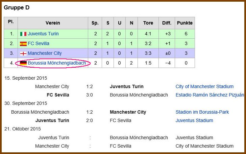Click the Italian flag icon beside Juventus Turin
Screen dimensions: 246x154
point(23,34)
